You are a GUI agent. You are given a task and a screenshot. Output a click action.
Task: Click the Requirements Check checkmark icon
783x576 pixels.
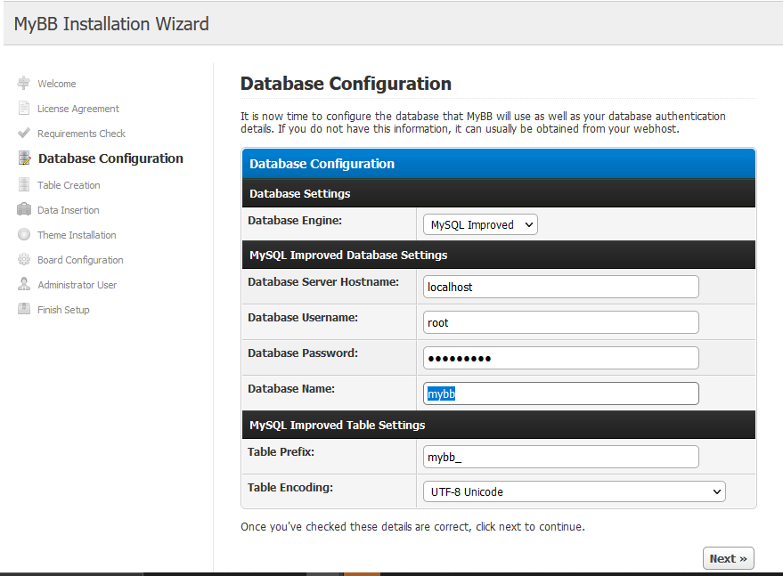(x=24, y=134)
